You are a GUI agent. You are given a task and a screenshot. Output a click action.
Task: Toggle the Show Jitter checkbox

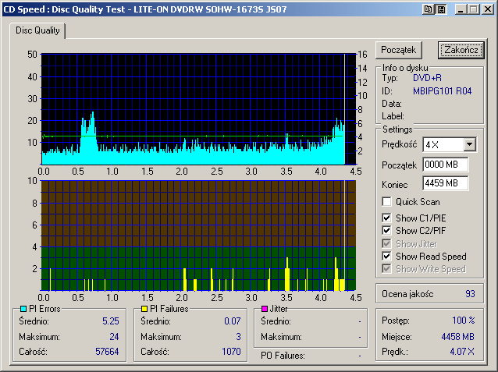tap(386, 244)
